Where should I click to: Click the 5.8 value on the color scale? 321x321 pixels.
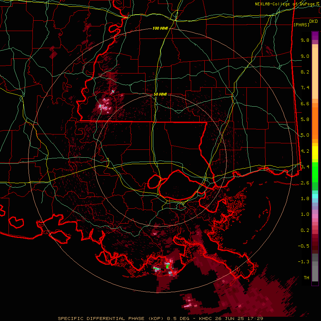[x=305, y=119]
